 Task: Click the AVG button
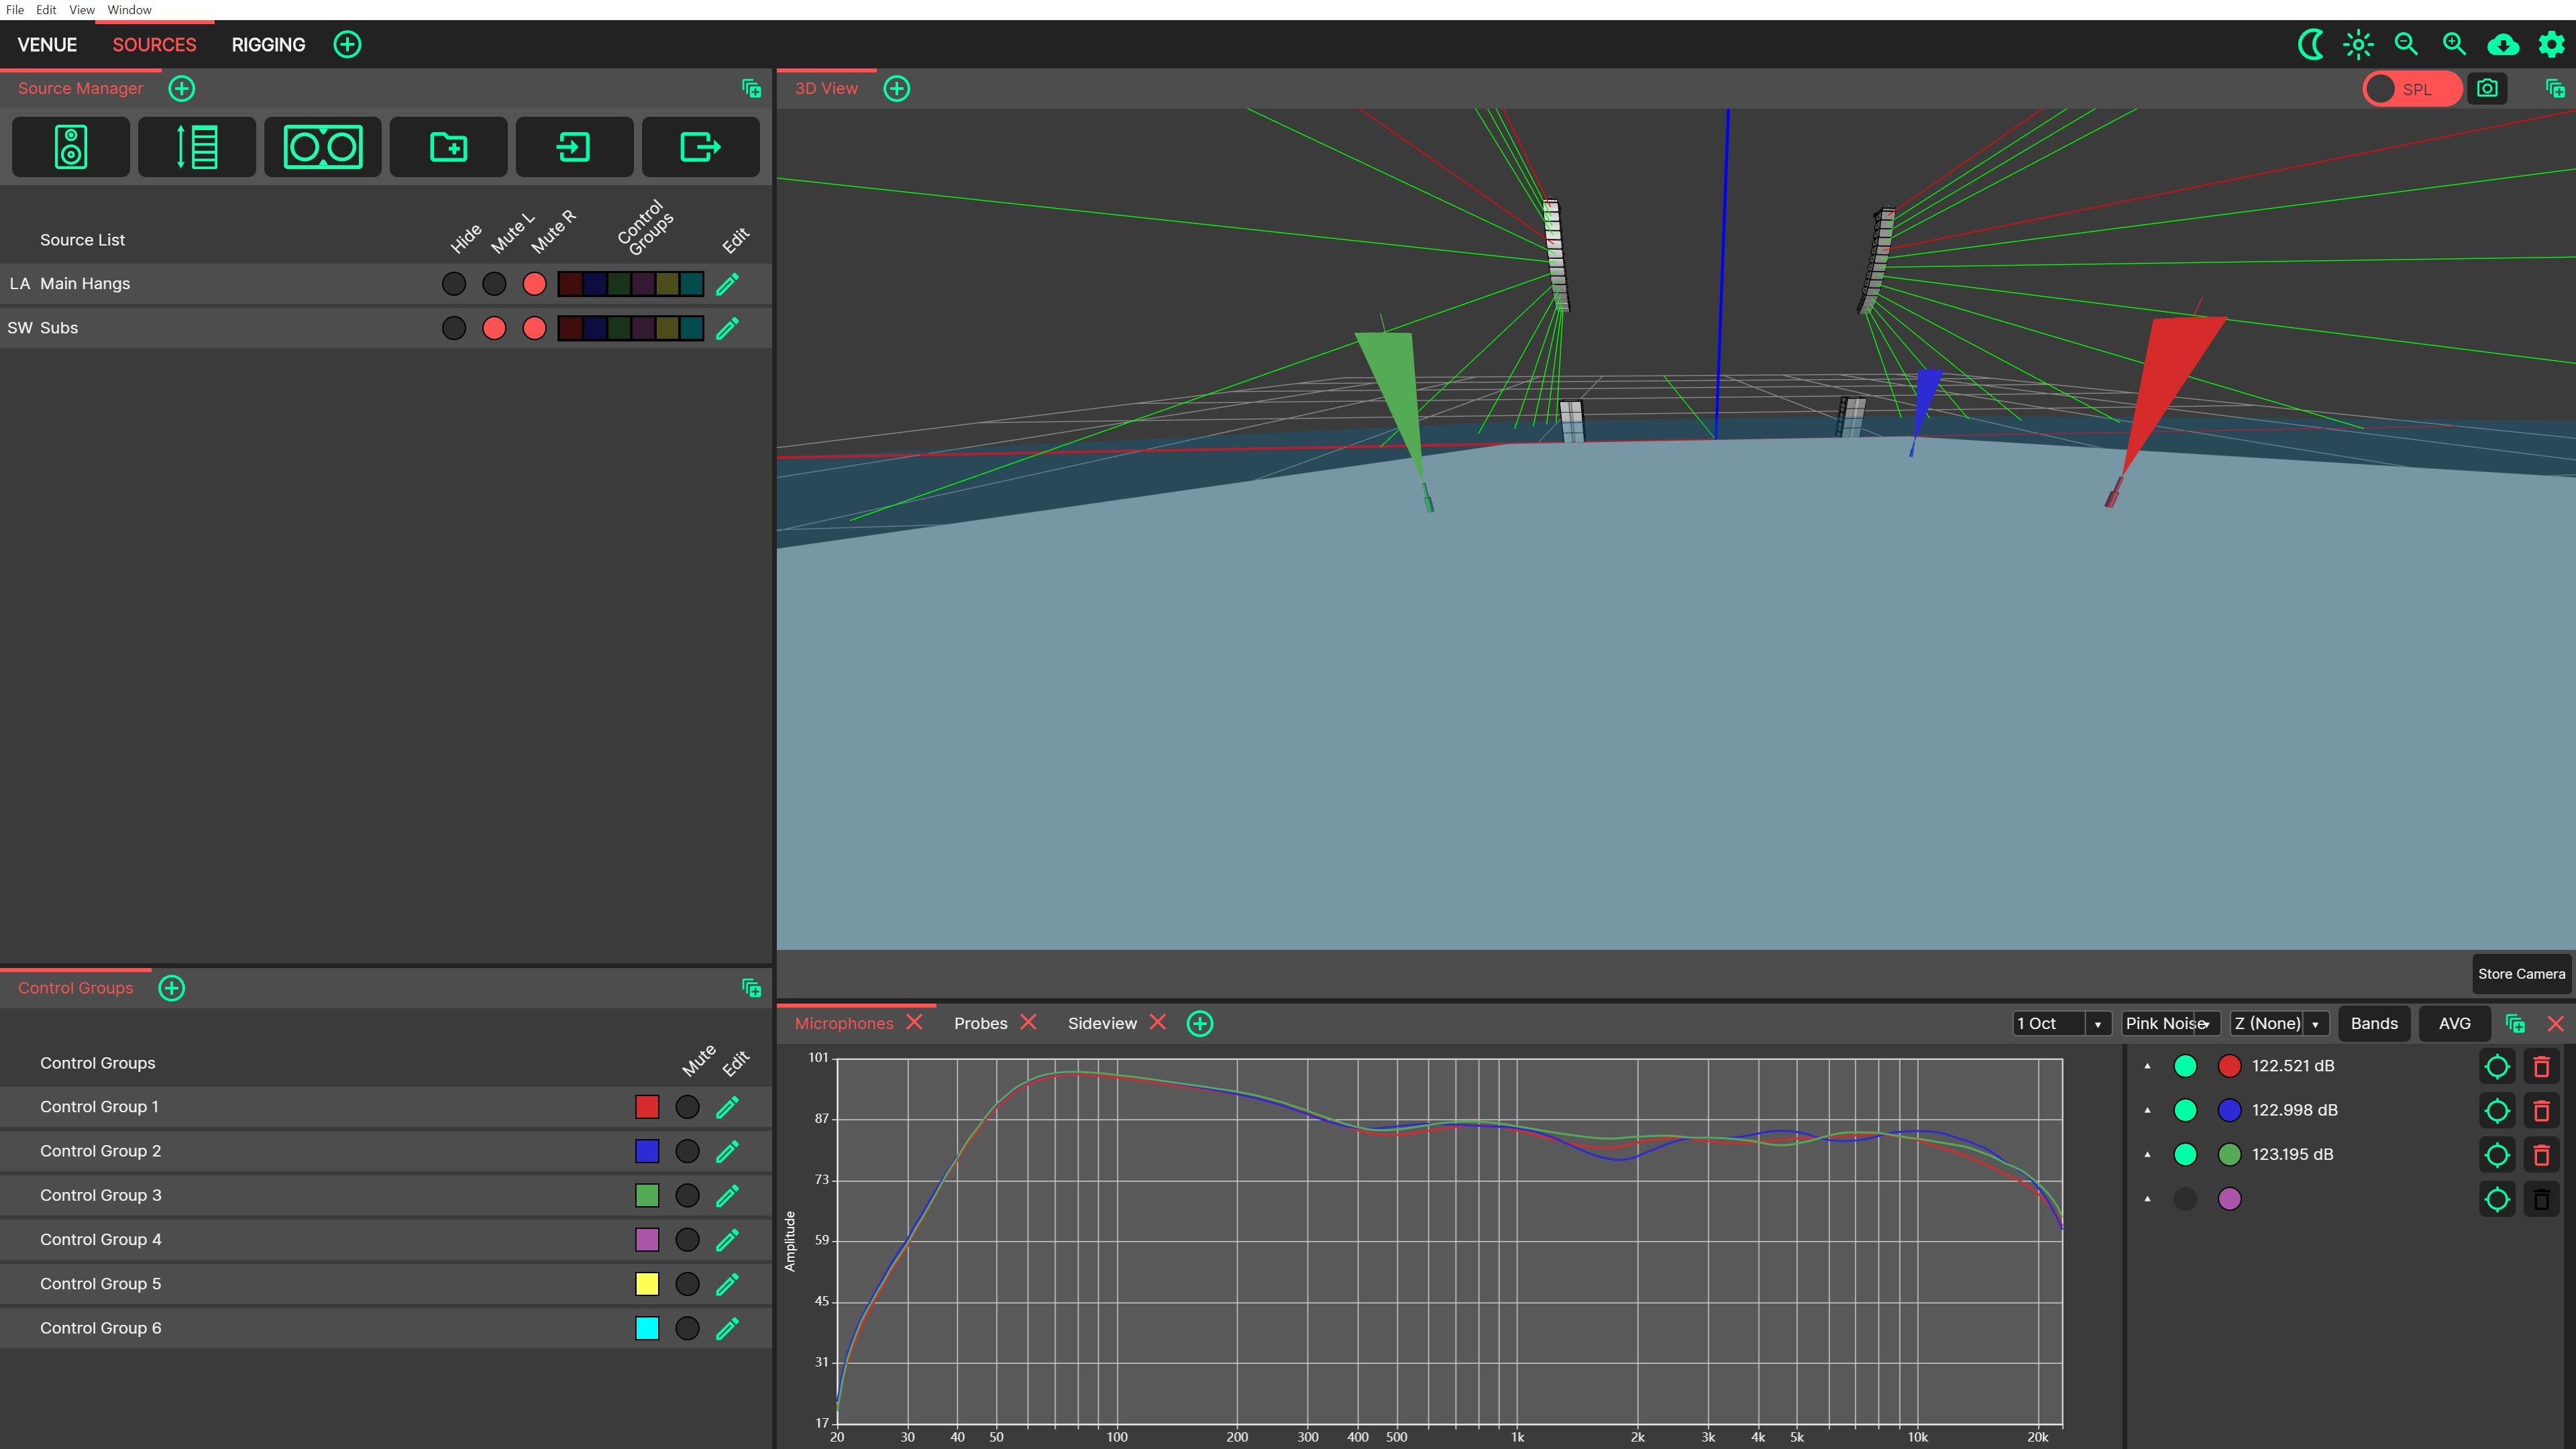tap(2454, 1023)
